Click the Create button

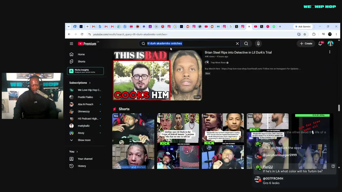(x=306, y=43)
